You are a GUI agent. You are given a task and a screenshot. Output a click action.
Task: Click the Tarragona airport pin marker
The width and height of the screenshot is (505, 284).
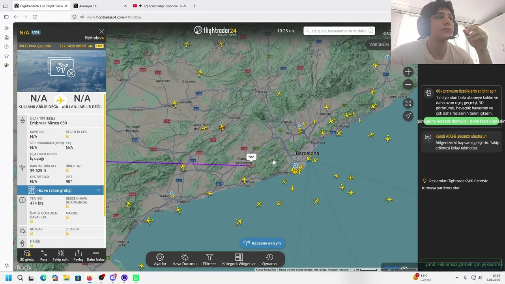point(172,194)
